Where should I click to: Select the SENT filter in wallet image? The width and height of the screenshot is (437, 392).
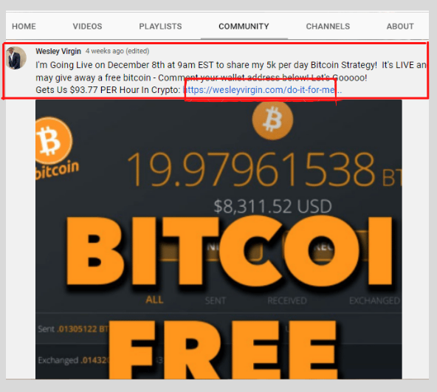coord(216,300)
